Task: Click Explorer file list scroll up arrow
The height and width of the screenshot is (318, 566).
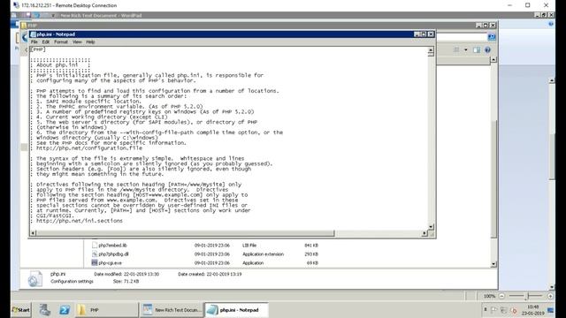Action: click(493, 59)
